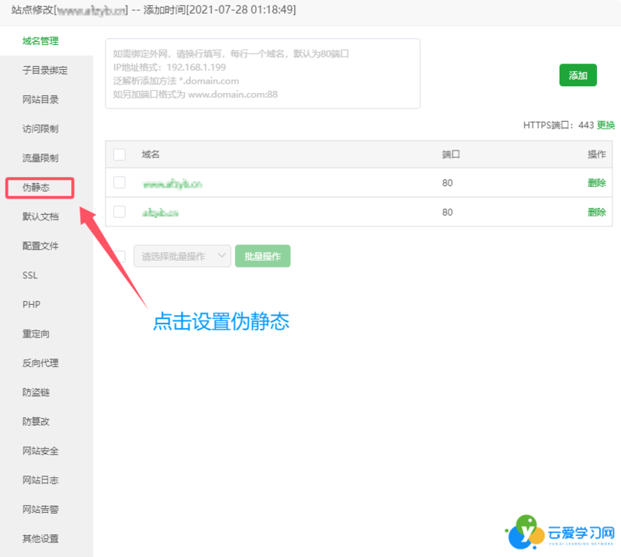Open 其他设置 tab
The height and width of the screenshot is (557, 621).
(40, 539)
